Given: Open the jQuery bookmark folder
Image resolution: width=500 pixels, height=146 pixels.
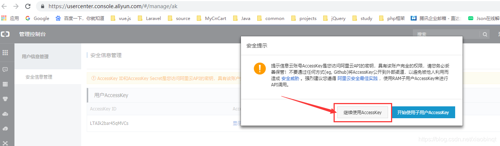Looking at the screenshot, I should [334, 18].
